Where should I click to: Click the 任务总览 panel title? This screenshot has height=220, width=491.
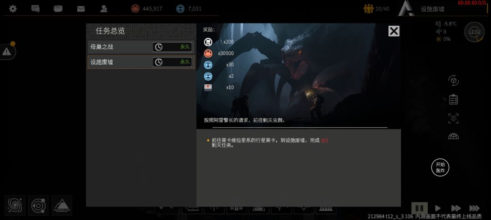(110, 31)
